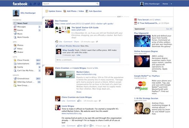The image size is (189, 128).
Task: Open 1-Hr Biz Strategy Session ad title
Action: point(146,98)
